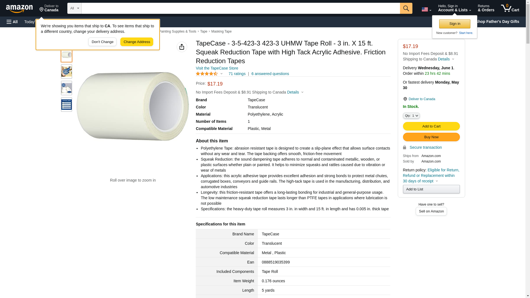Open Shop Father's Day Gifts nav item

pos(497,22)
